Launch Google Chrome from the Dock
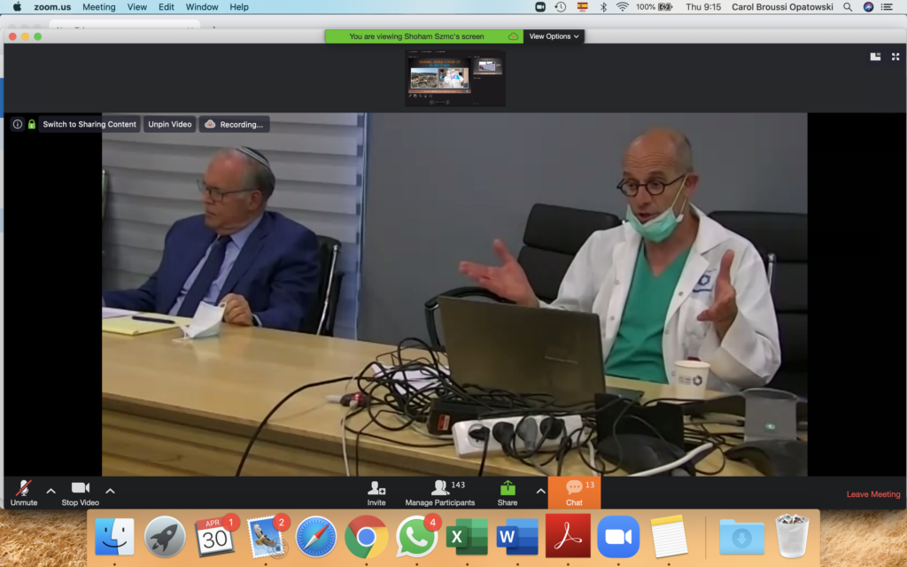 (366, 537)
